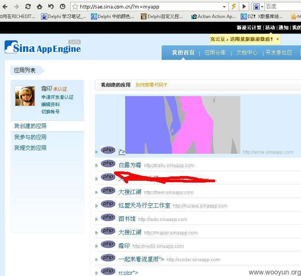The image size is (301, 276).
Task: Click the URL address field
Action: (x=150, y=7)
